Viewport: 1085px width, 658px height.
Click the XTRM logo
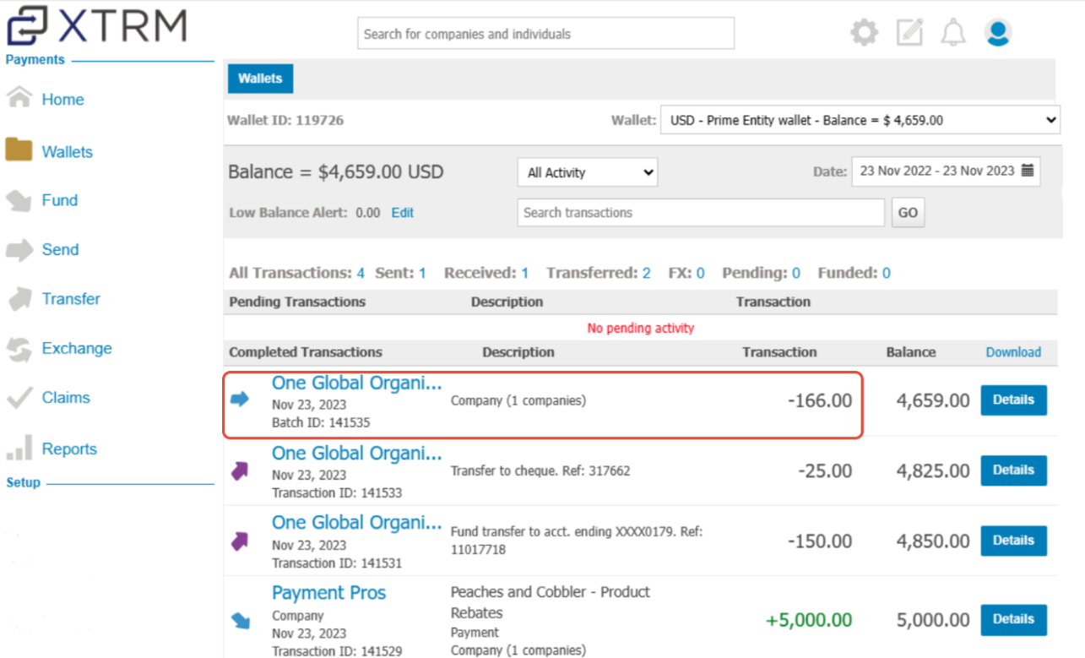[x=96, y=25]
